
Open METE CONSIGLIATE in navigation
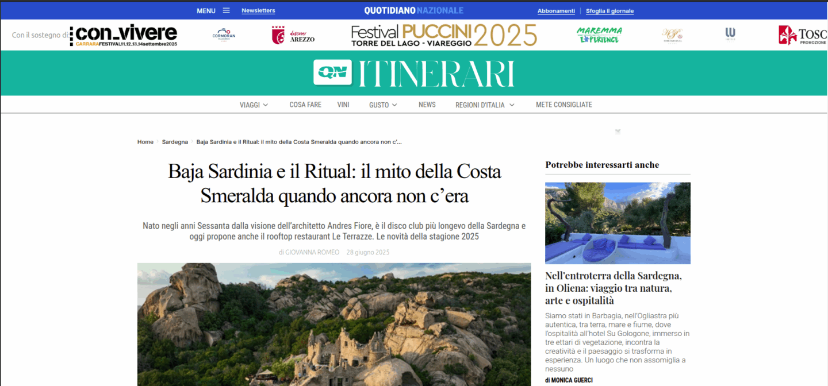pyautogui.click(x=564, y=105)
